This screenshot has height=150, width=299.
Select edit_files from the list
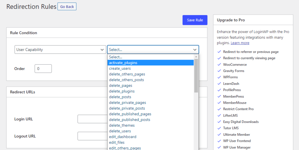tap(117, 142)
